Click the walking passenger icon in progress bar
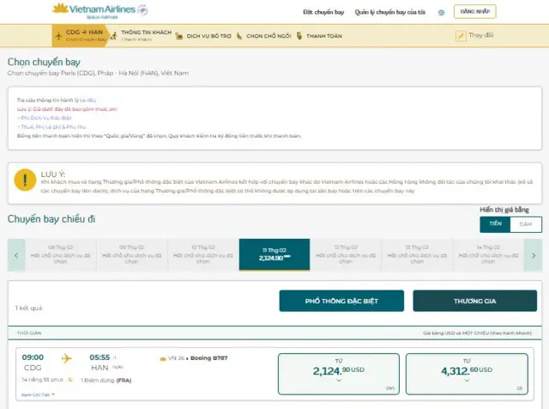The width and height of the screenshot is (549, 409). pyautogui.click(x=113, y=35)
